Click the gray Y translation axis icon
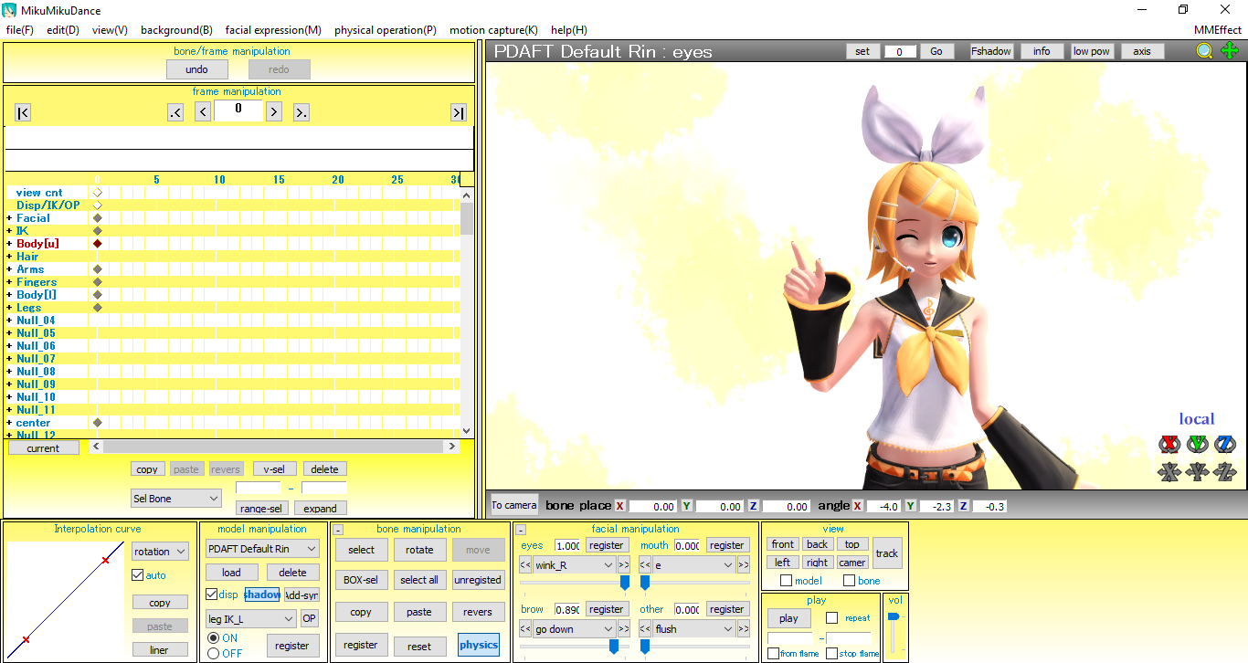This screenshot has width=1248, height=663. (1199, 473)
